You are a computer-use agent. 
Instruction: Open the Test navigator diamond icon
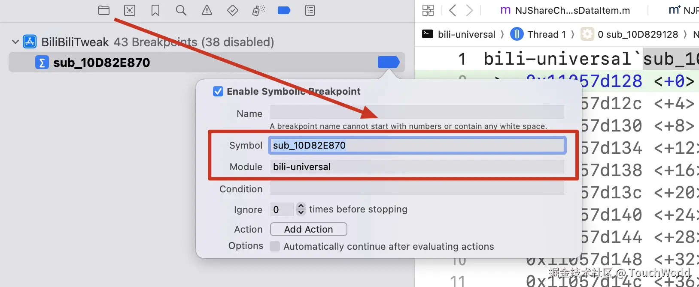(x=233, y=10)
